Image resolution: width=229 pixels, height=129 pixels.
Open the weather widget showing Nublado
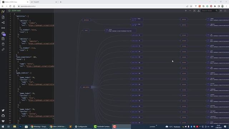tap(173, 126)
